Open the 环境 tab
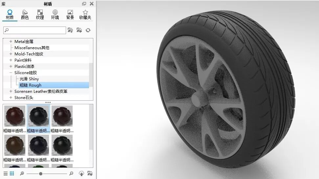The image size is (319, 179). [x=55, y=14]
